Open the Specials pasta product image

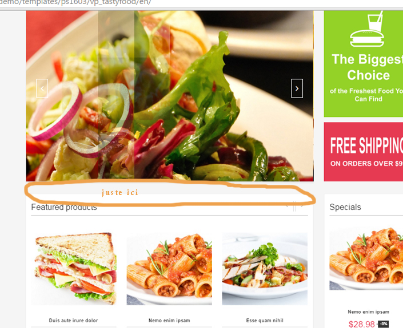pos(366,259)
